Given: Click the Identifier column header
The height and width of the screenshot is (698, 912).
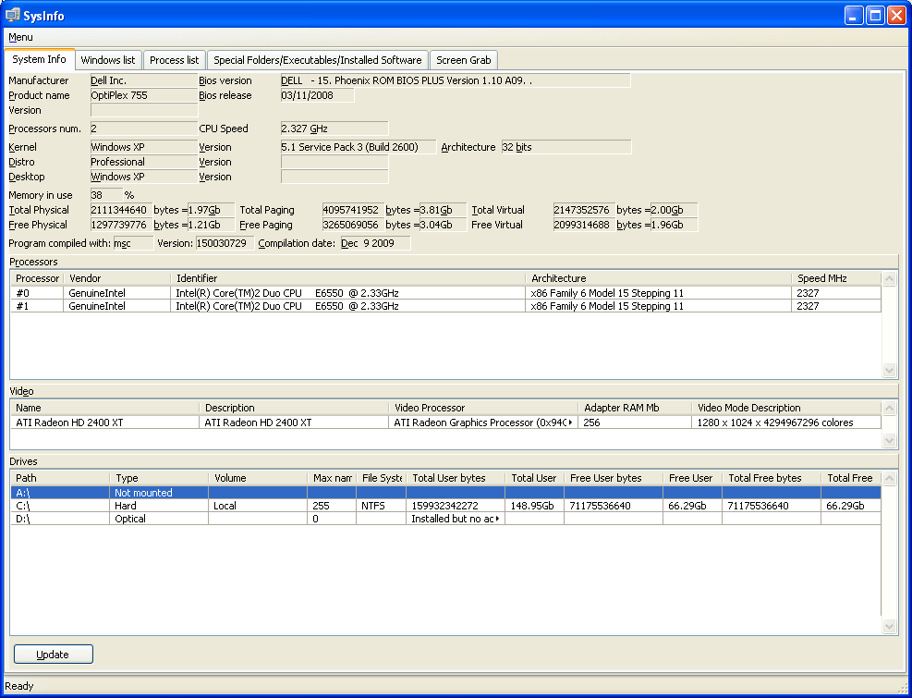Looking at the screenshot, I should pyautogui.click(x=347, y=278).
